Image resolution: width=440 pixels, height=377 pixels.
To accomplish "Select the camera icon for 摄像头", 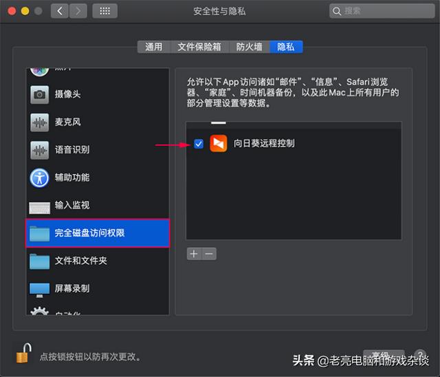I will coord(40,94).
